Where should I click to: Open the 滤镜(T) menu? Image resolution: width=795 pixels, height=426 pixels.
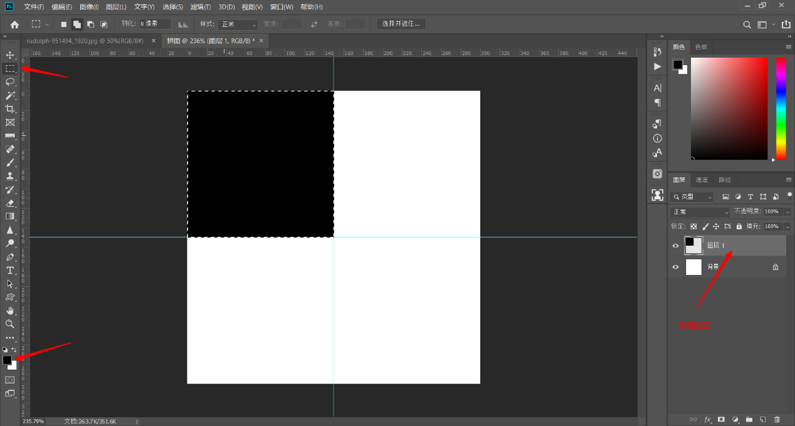[200, 7]
